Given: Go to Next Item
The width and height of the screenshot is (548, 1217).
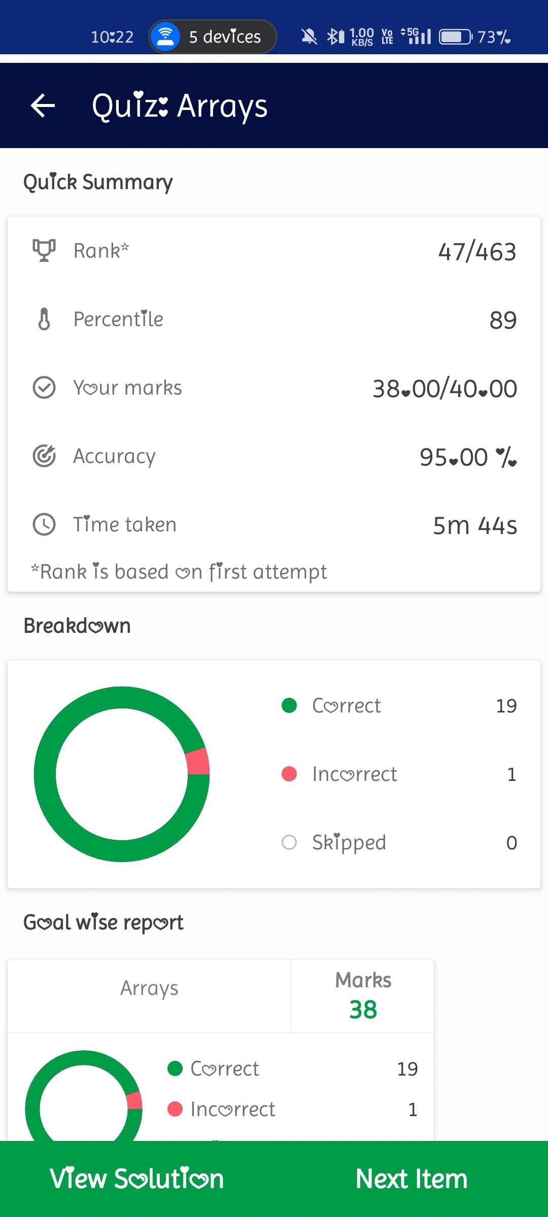Looking at the screenshot, I should 411,1179.
